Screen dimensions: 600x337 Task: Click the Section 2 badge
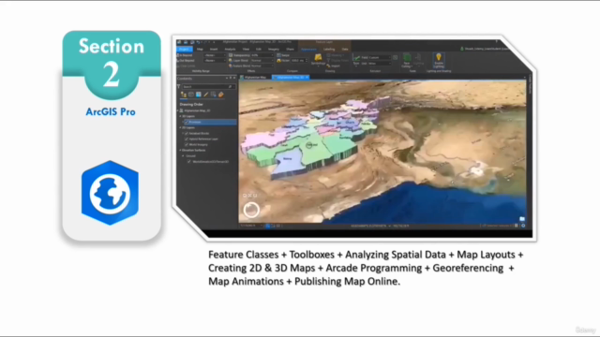(x=112, y=66)
